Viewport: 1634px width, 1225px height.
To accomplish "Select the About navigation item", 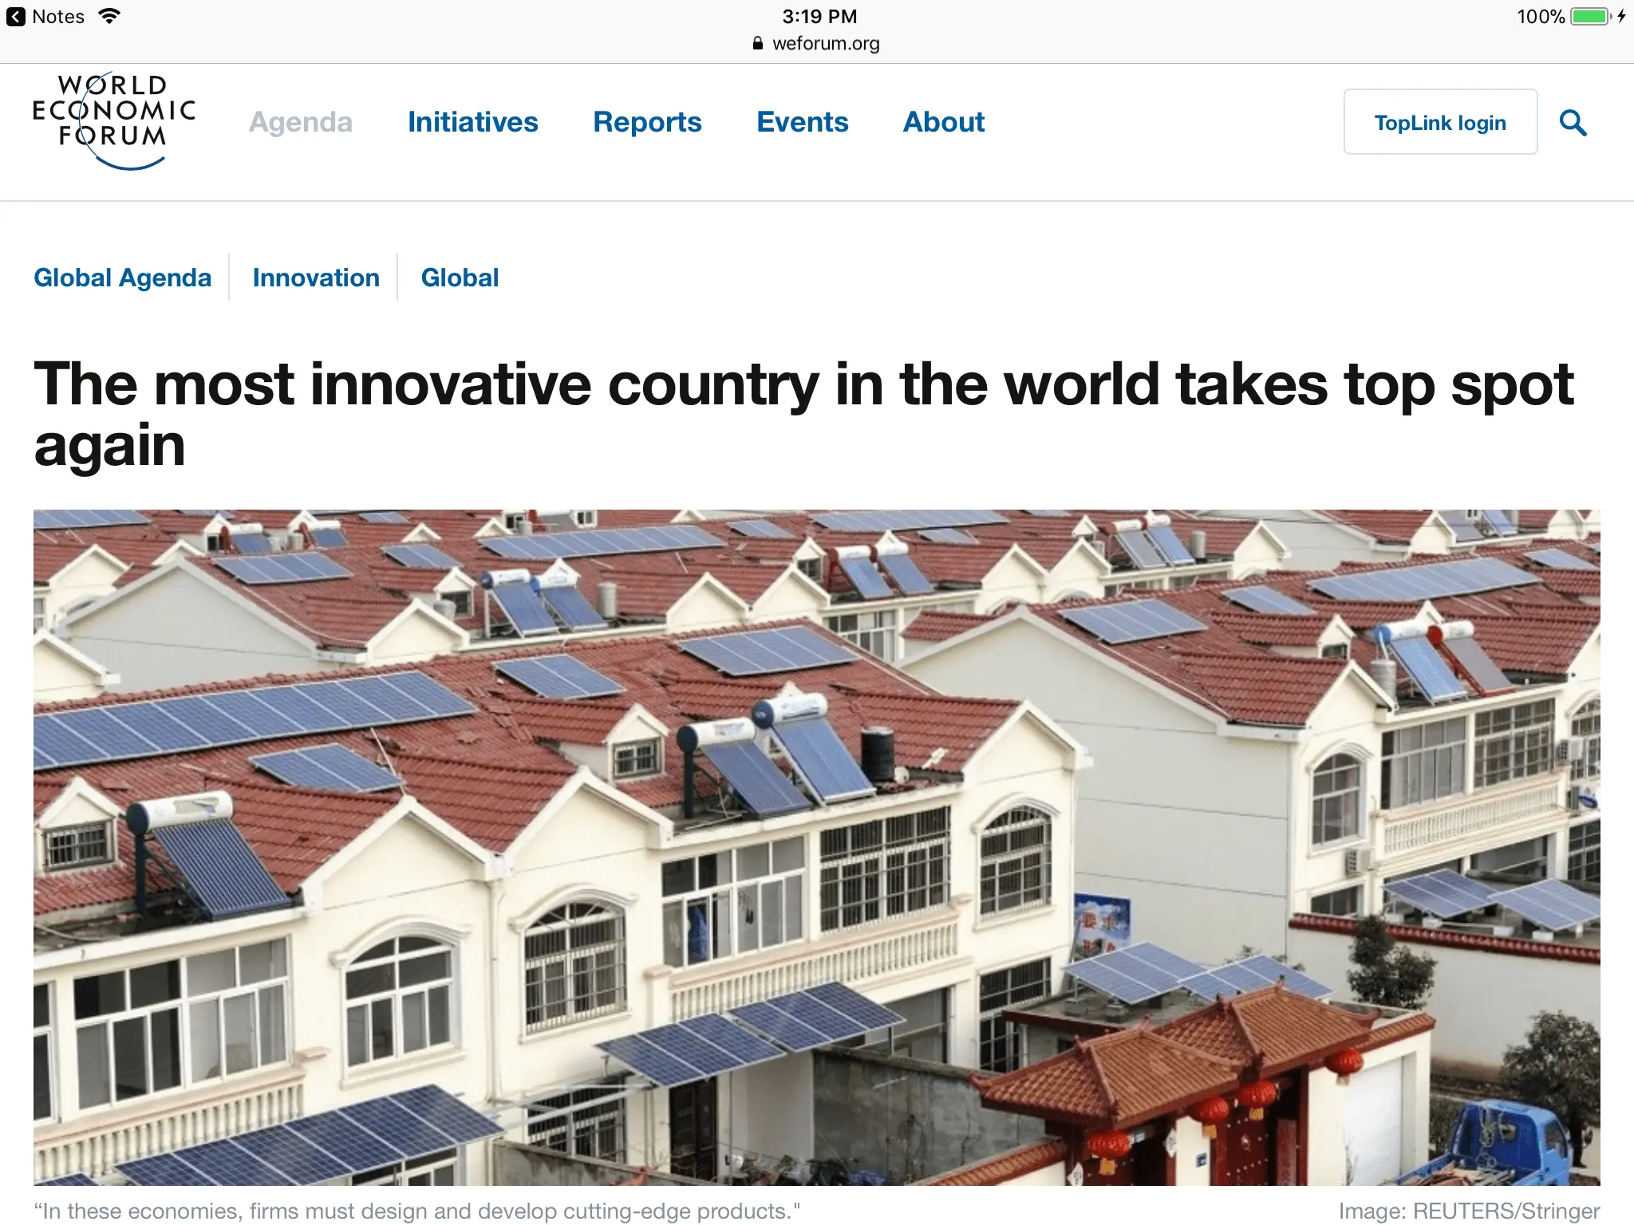I will pos(943,122).
